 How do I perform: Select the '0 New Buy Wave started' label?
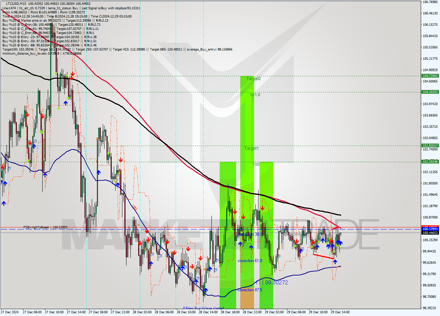tap(203, 308)
